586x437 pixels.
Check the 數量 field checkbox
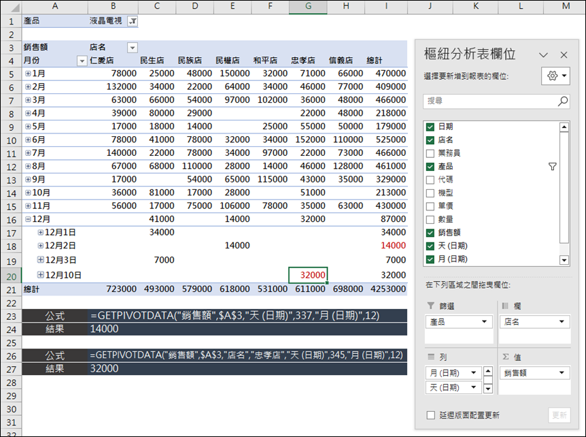pos(430,220)
